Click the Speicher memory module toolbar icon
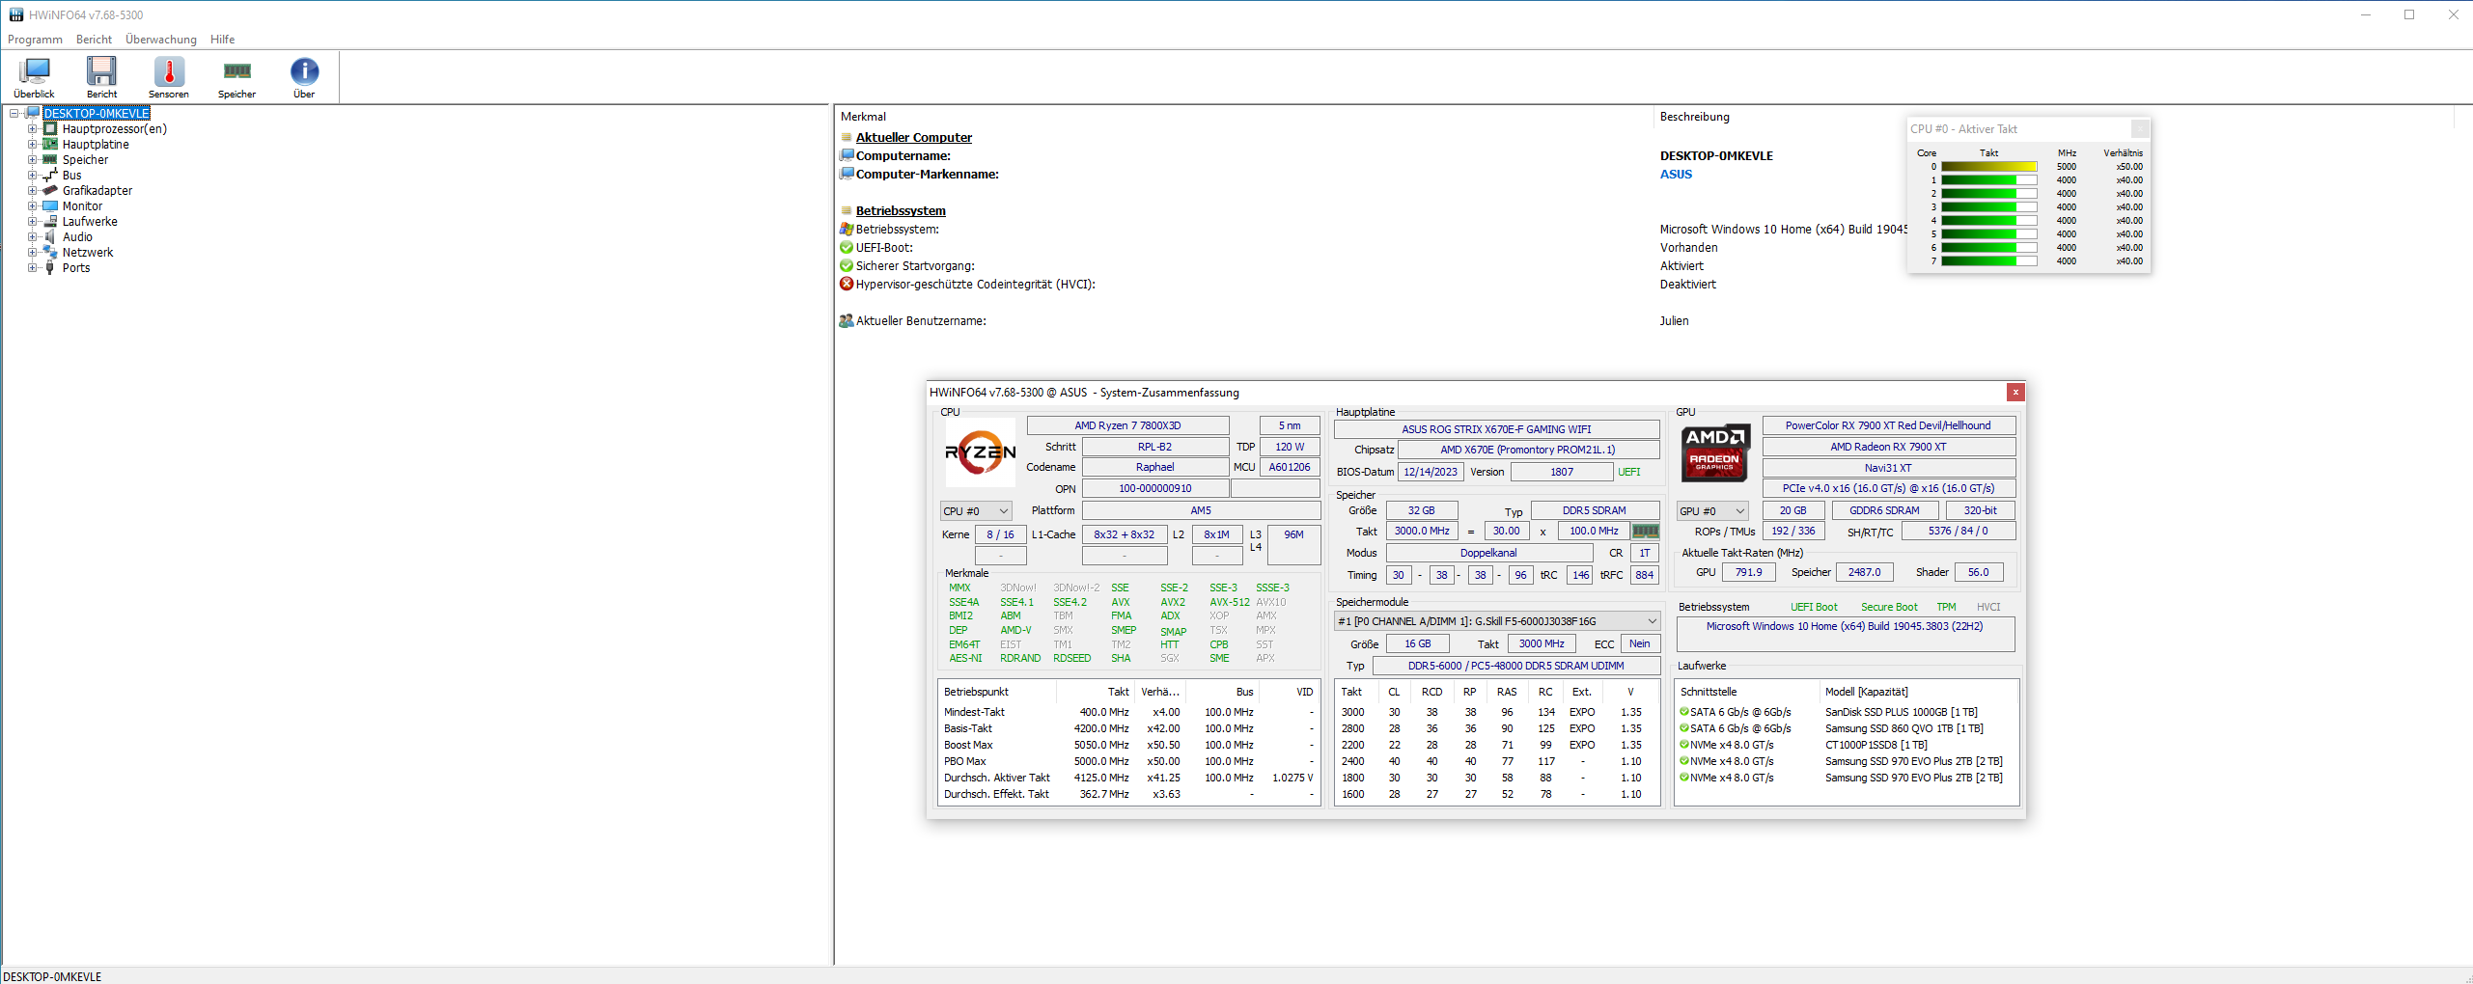 (x=236, y=70)
